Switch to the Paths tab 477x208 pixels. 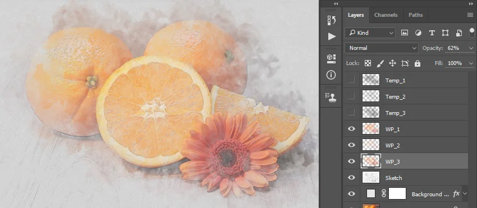click(415, 15)
